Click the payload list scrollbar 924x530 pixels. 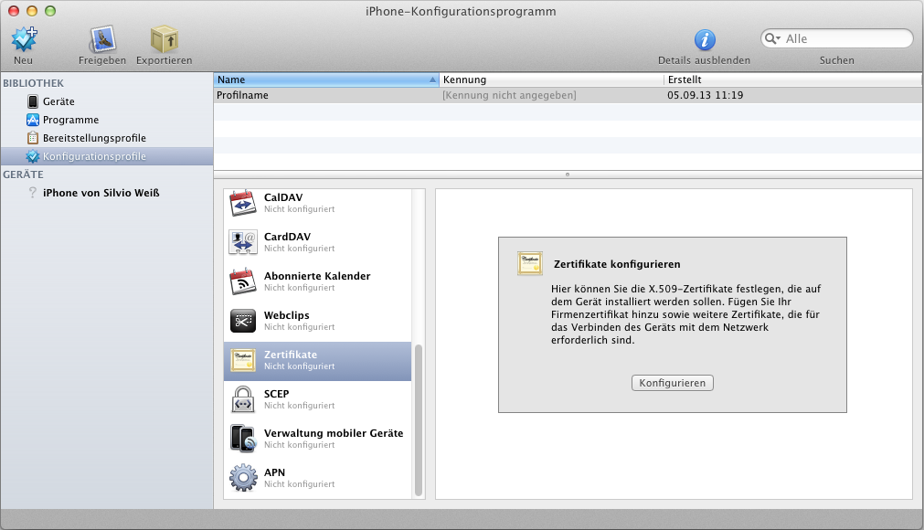point(419,420)
